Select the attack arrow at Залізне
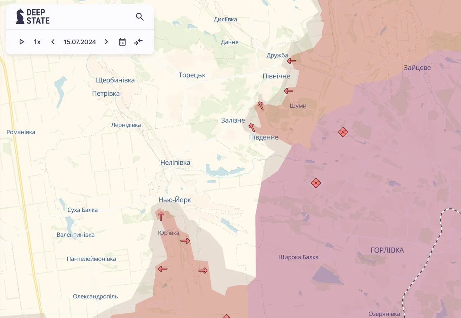Image resolution: width=461 pixels, height=318 pixels. click(252, 127)
